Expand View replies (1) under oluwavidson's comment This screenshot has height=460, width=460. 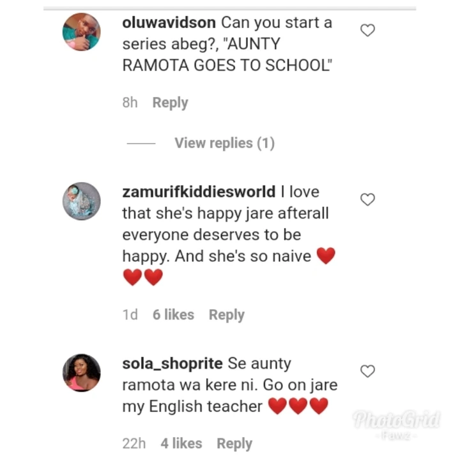click(x=224, y=143)
